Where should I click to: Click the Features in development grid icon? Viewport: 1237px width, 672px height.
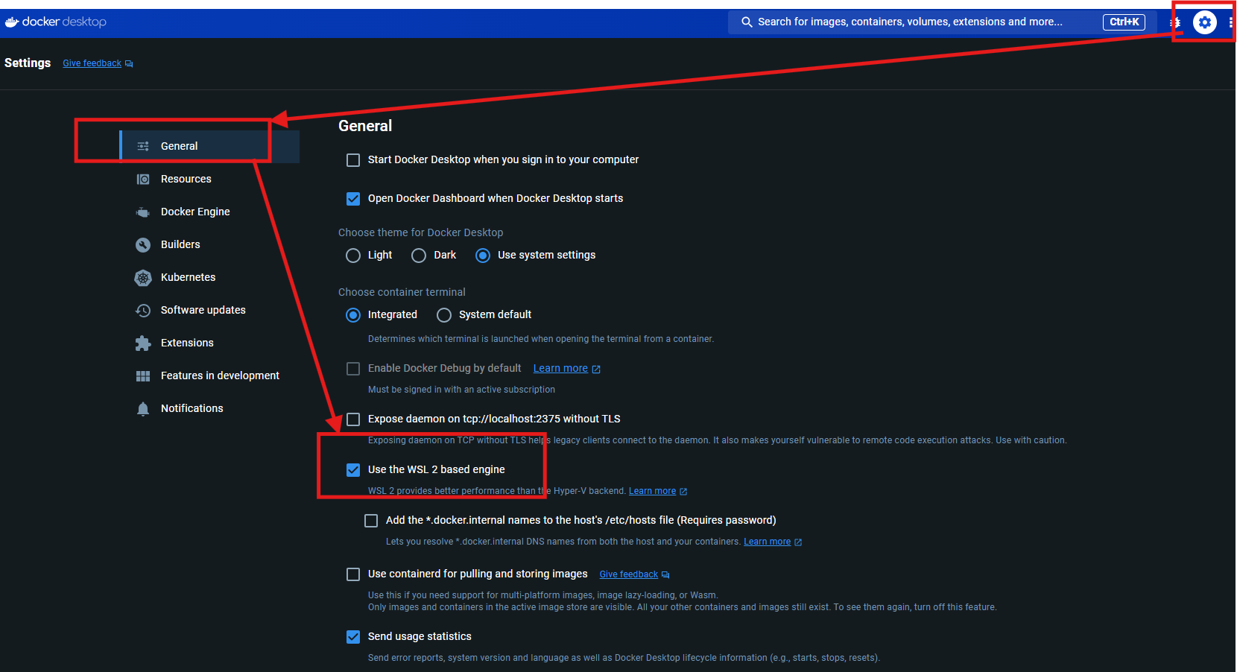click(143, 376)
